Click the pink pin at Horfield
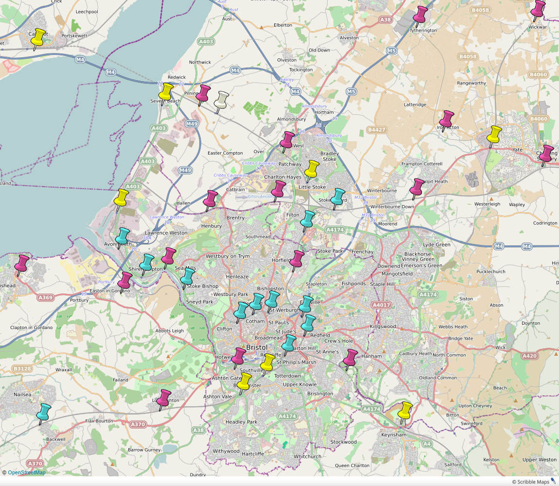559x486 pixels. point(297,259)
